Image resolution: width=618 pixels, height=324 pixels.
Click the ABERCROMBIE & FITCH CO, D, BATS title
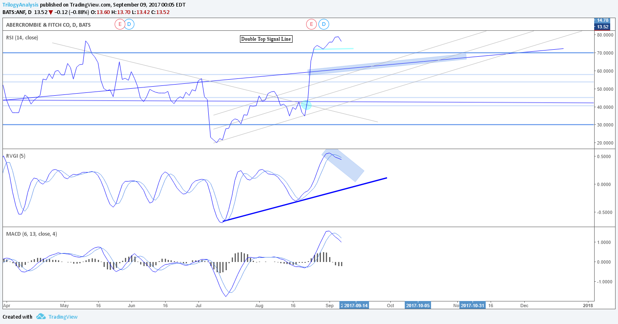coord(48,25)
